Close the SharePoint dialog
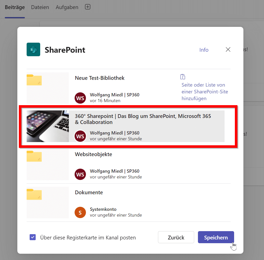This screenshot has height=260, width=264. point(228,49)
